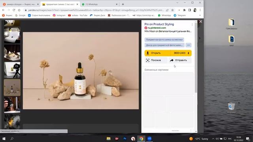Open the Instagram bookmark
253x142 pixels.
point(59,15)
